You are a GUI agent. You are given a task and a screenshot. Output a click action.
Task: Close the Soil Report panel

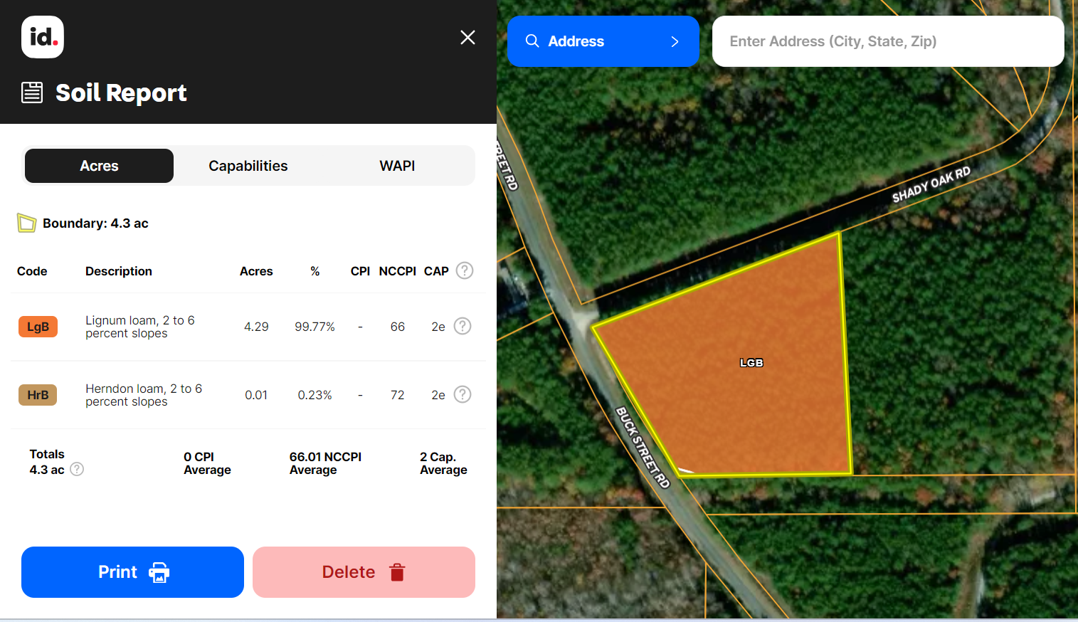(467, 38)
